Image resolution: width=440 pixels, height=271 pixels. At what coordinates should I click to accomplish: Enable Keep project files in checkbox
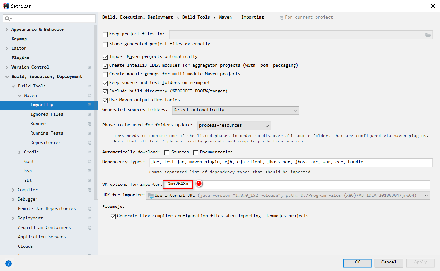105,34
